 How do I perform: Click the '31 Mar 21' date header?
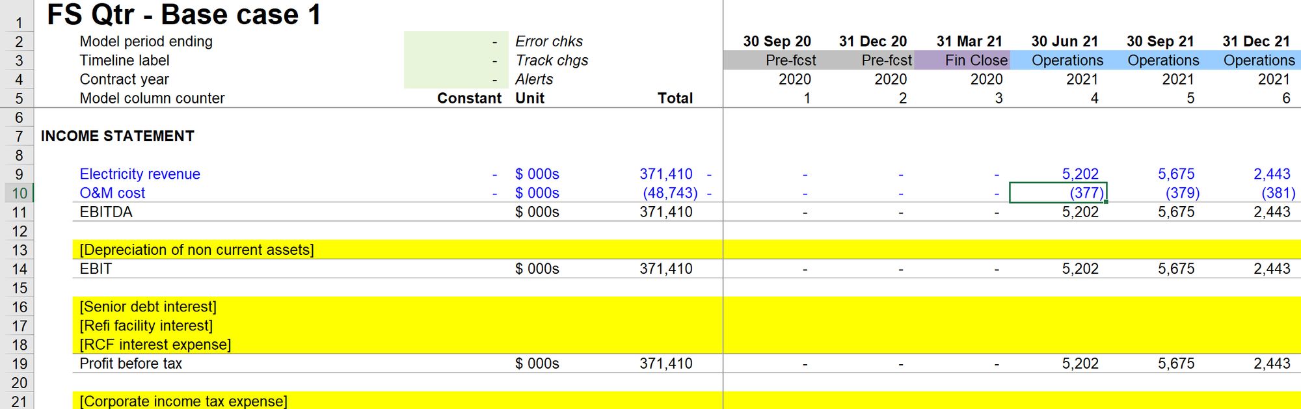click(x=969, y=42)
